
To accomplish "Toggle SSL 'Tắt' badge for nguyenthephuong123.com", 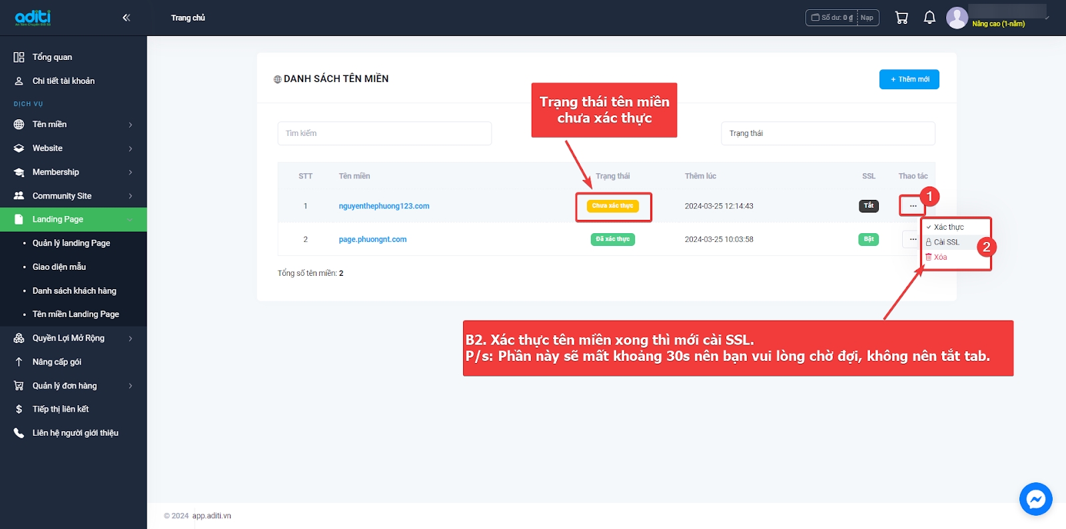I will tap(868, 206).
